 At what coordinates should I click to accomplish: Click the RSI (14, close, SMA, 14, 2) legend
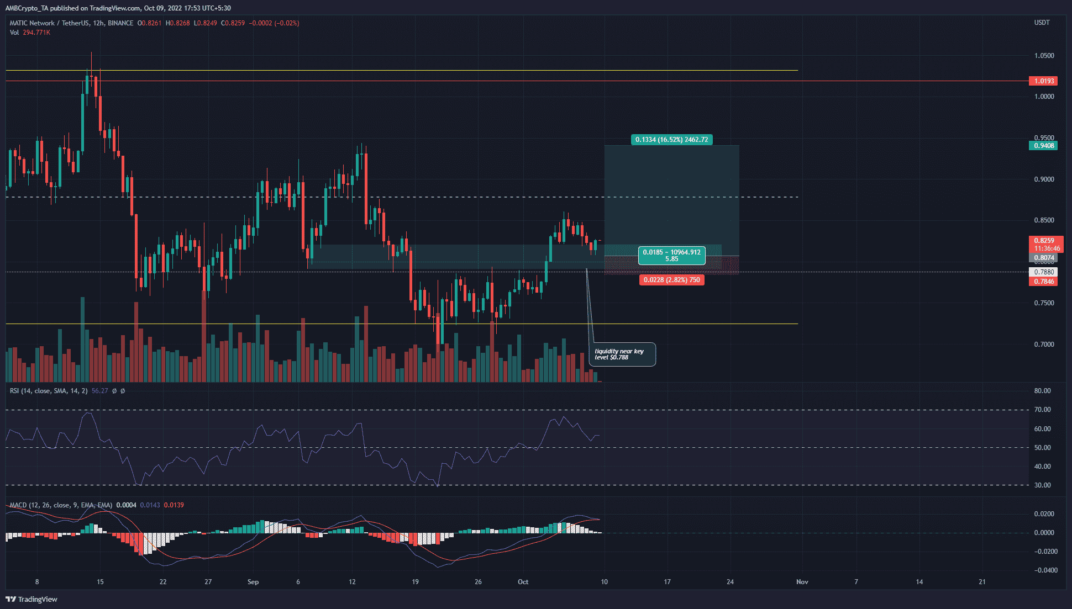[49, 391]
